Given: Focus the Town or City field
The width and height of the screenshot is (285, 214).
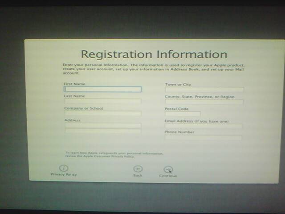Looking at the screenshot, I should [204, 90].
